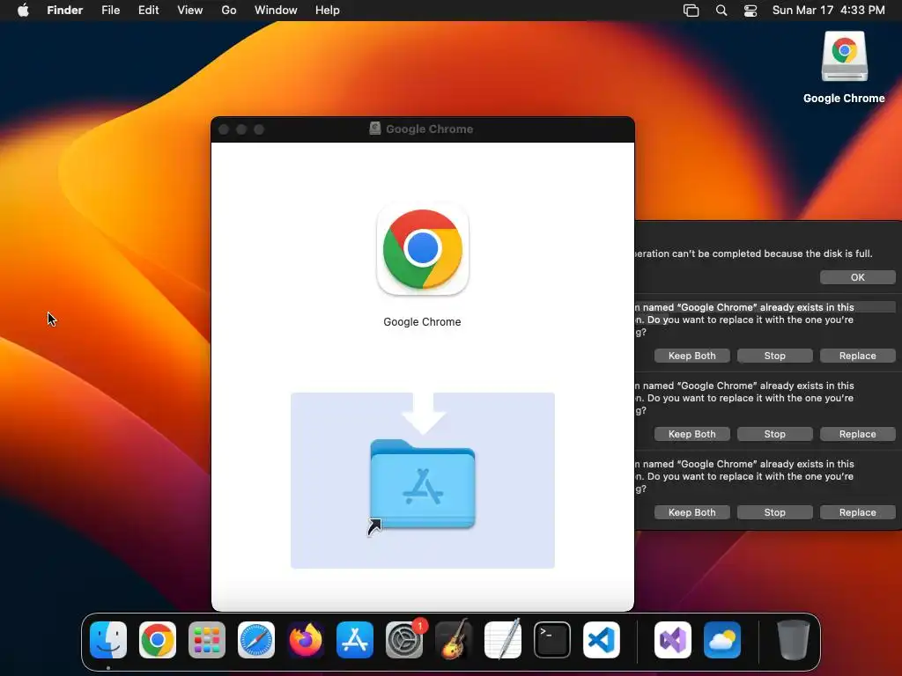This screenshot has height=676, width=902.
Task: Click Stop in the first replace prompt
Action: click(775, 356)
